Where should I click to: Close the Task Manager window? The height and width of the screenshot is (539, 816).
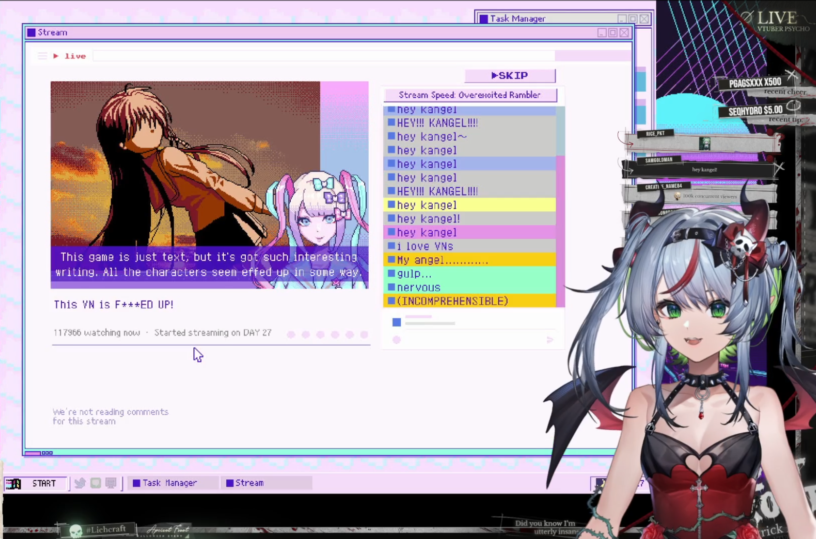[644, 19]
